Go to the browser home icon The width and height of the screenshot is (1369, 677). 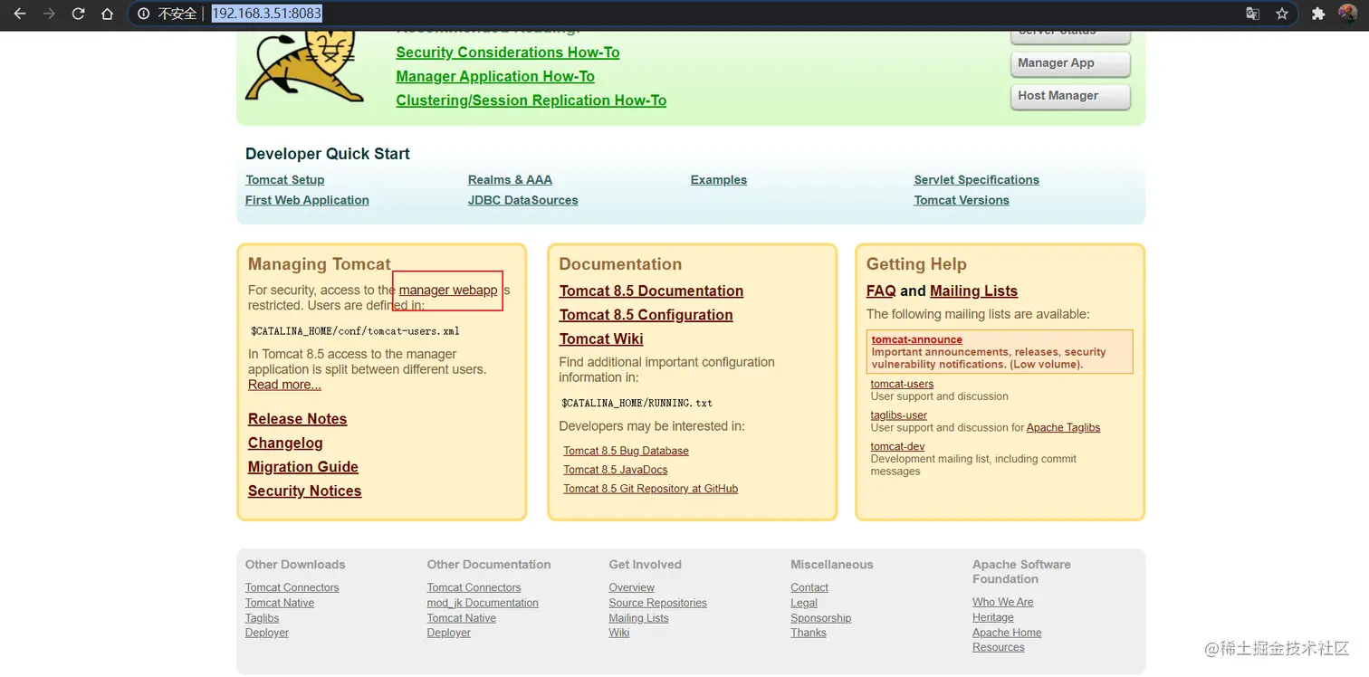[107, 14]
